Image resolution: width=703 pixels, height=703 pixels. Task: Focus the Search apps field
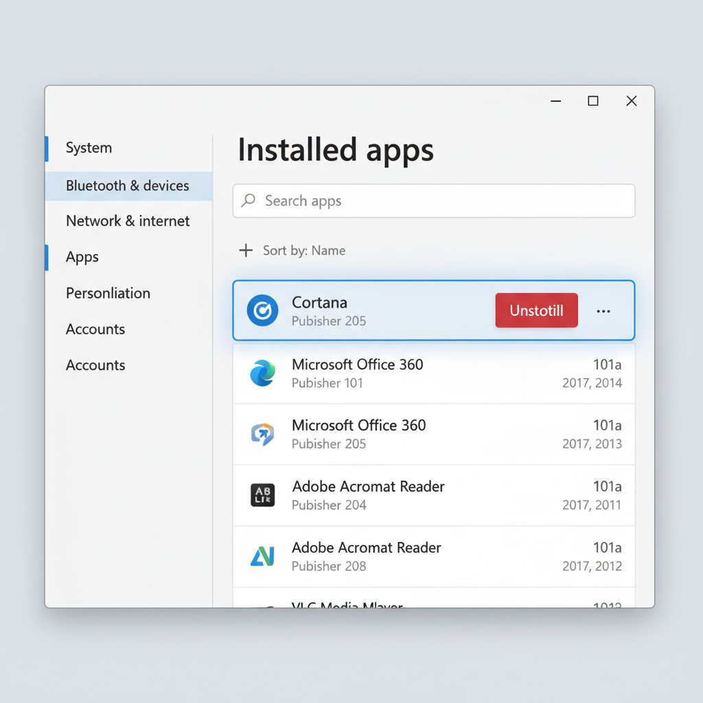(434, 201)
